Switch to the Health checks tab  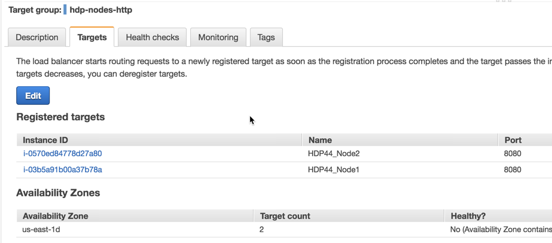(x=153, y=37)
